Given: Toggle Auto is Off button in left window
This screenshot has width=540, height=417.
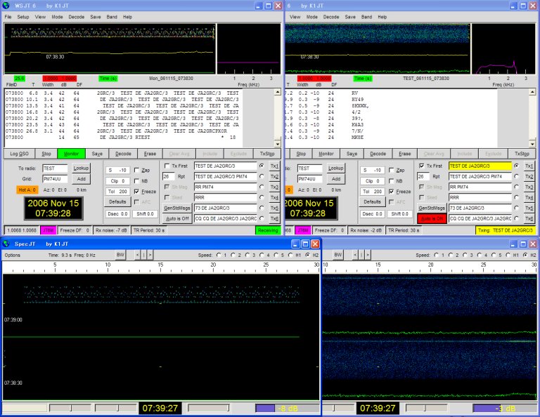Looking at the screenshot, I should tap(177, 218).
